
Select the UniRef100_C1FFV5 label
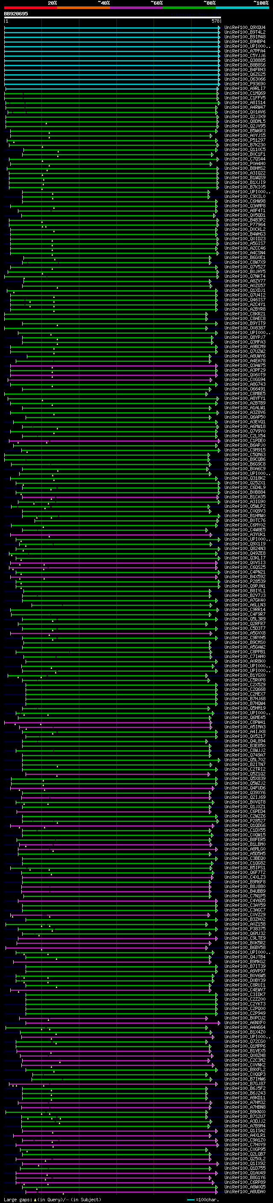pyautogui.click(x=244, y=98)
